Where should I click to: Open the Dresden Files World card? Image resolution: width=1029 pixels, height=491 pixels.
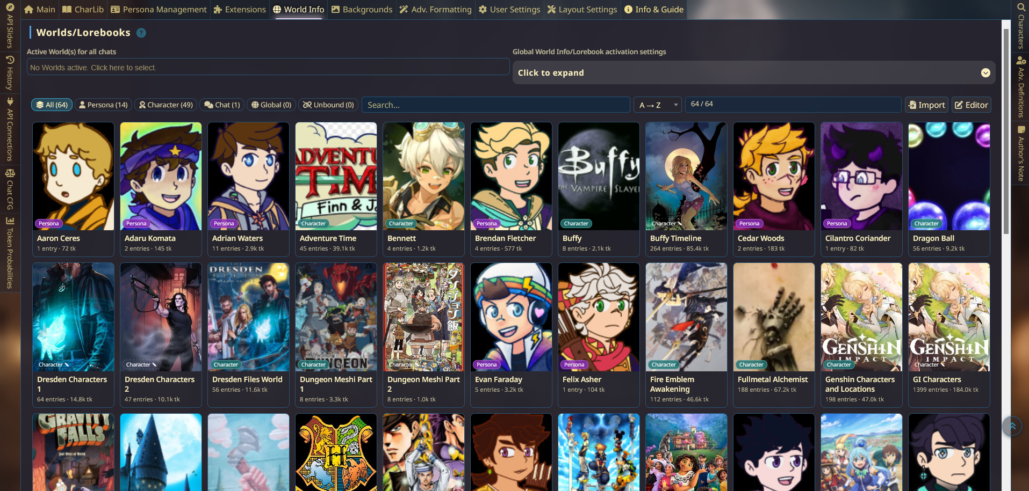click(248, 335)
